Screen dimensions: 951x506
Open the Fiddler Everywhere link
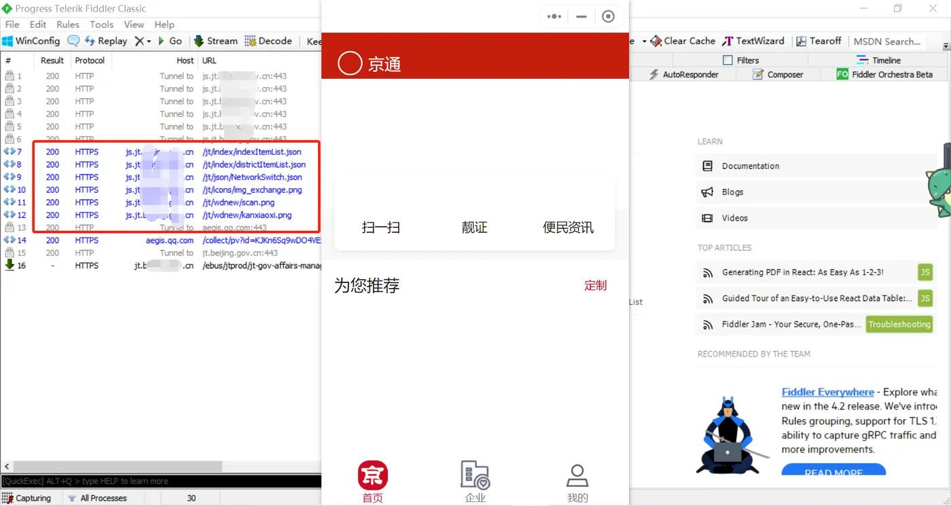click(827, 392)
